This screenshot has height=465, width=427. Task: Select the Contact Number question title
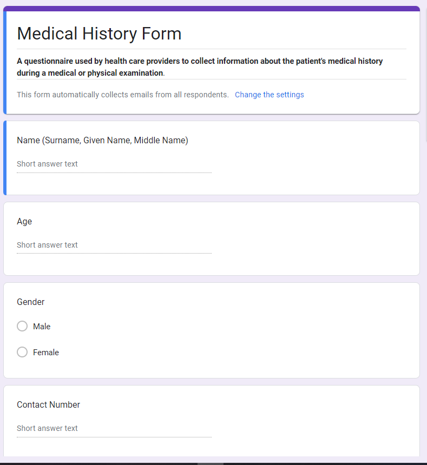(48, 404)
